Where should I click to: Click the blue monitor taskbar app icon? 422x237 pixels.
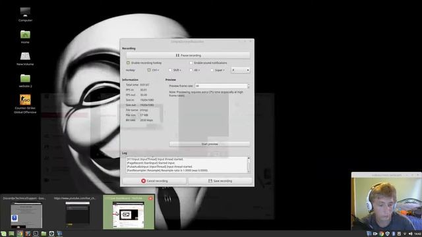coord(60,234)
